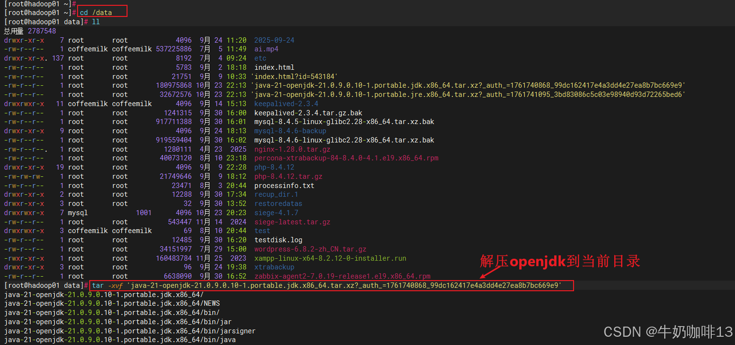This screenshot has width=735, height=345.
Task: Select nginx-1.28.0.tar.gz archive name
Action: [292, 149]
